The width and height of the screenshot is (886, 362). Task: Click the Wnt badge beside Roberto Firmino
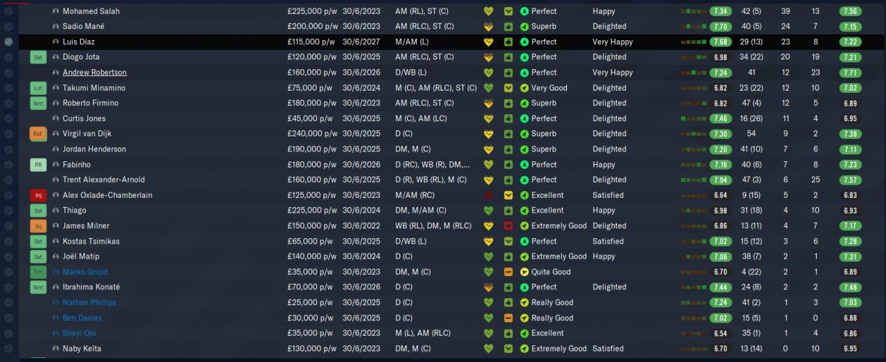coord(38,103)
